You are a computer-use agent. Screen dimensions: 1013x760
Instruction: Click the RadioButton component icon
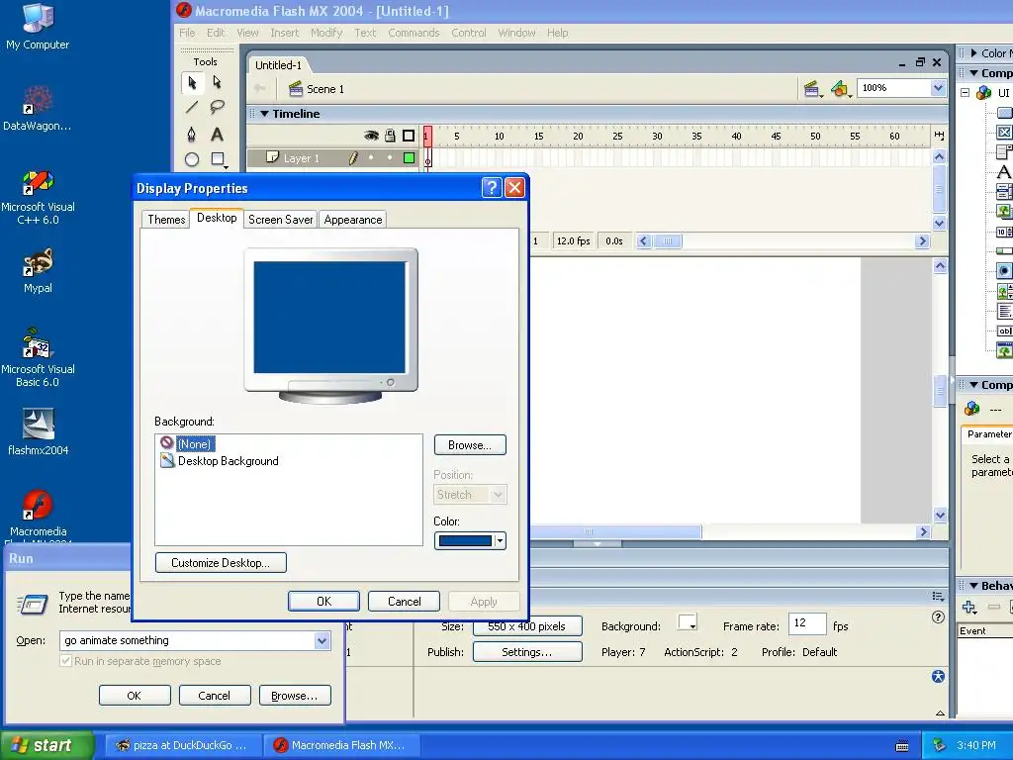(1005, 271)
